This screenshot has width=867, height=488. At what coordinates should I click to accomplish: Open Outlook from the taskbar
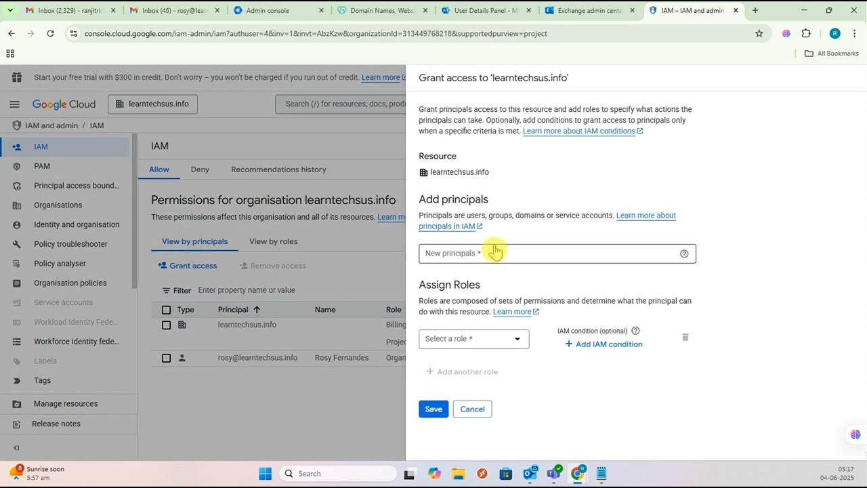click(x=530, y=474)
